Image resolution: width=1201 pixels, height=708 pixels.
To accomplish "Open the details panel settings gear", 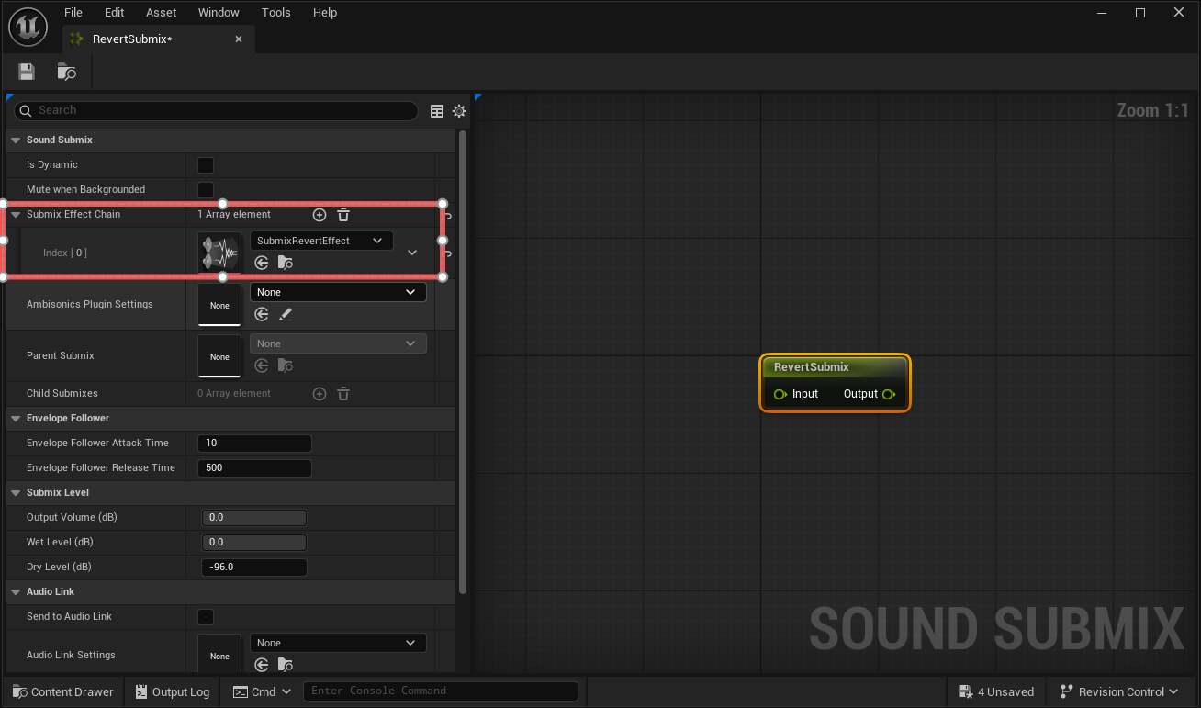I will pyautogui.click(x=459, y=110).
